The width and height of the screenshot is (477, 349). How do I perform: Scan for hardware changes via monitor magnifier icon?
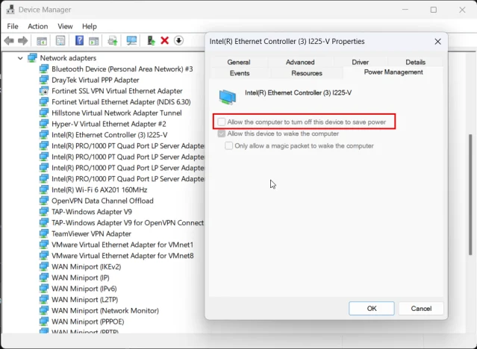click(x=131, y=40)
